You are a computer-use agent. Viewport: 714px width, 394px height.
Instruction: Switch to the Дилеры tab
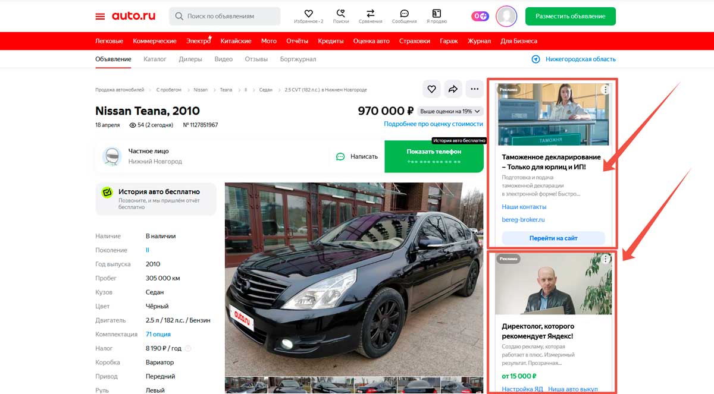[190, 59]
